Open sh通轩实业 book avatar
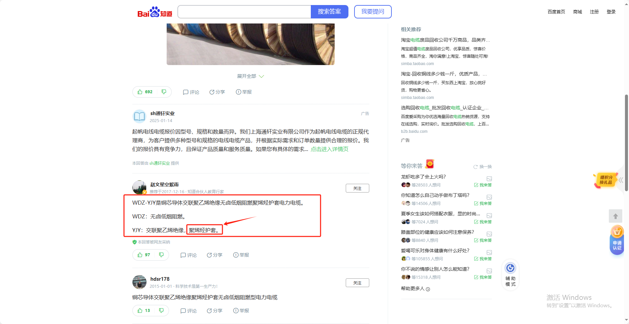The width and height of the screenshot is (629, 324). (139, 116)
